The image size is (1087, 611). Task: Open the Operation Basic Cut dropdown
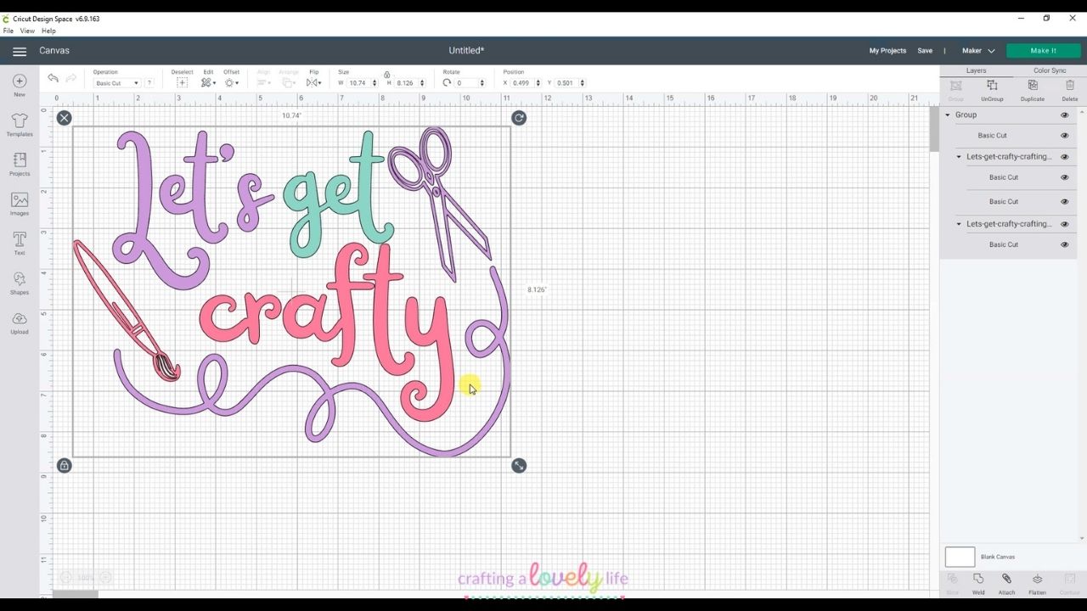(116, 83)
